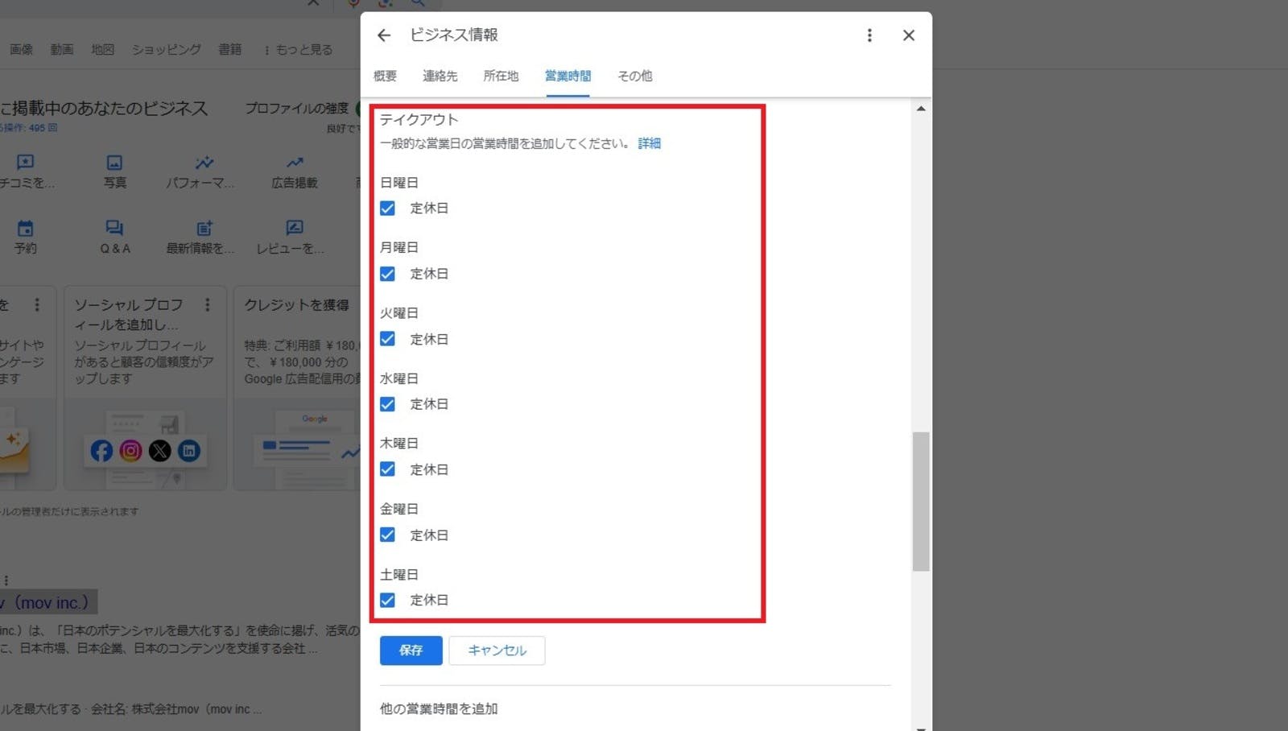1288x731 pixels.
Task: Open the 動画 search tab in background
Action: coord(62,50)
